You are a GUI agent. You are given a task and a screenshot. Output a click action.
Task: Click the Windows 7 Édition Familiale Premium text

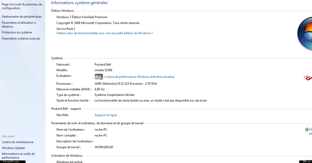point(82,17)
